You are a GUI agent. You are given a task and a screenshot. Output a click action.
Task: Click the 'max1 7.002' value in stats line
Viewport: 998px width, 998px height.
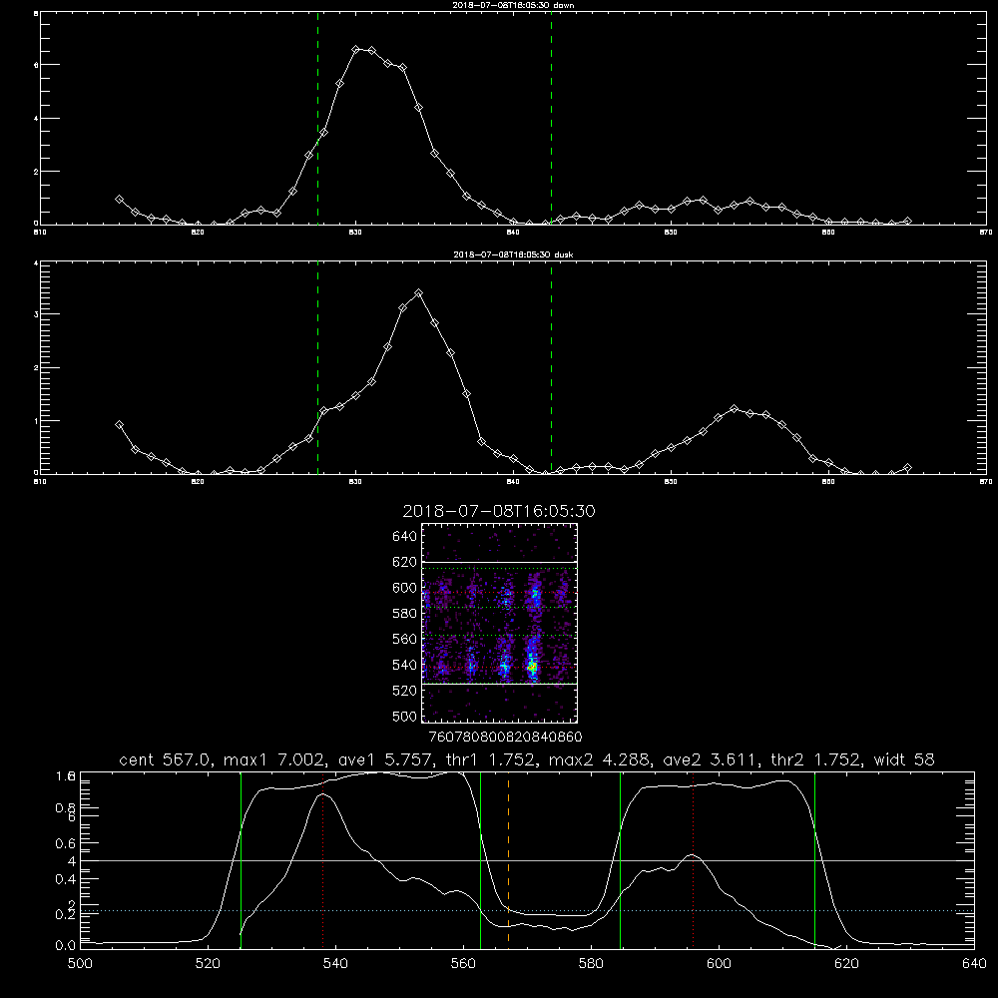click(275, 759)
